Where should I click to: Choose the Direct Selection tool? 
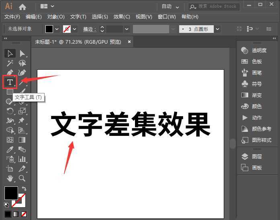tap(22, 54)
